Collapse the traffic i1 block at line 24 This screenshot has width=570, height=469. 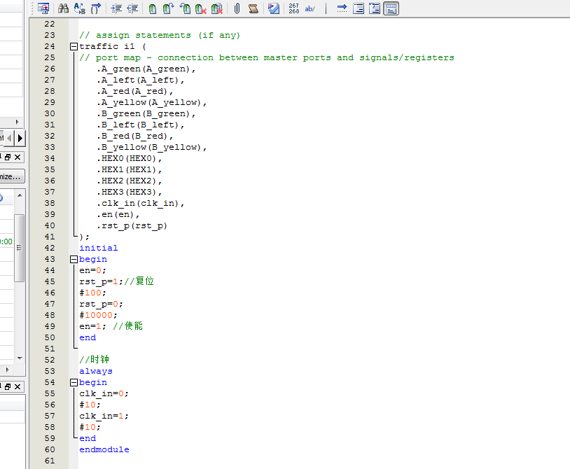coord(74,46)
